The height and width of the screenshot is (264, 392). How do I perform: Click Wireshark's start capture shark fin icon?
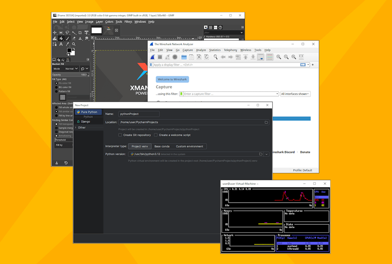(153, 57)
